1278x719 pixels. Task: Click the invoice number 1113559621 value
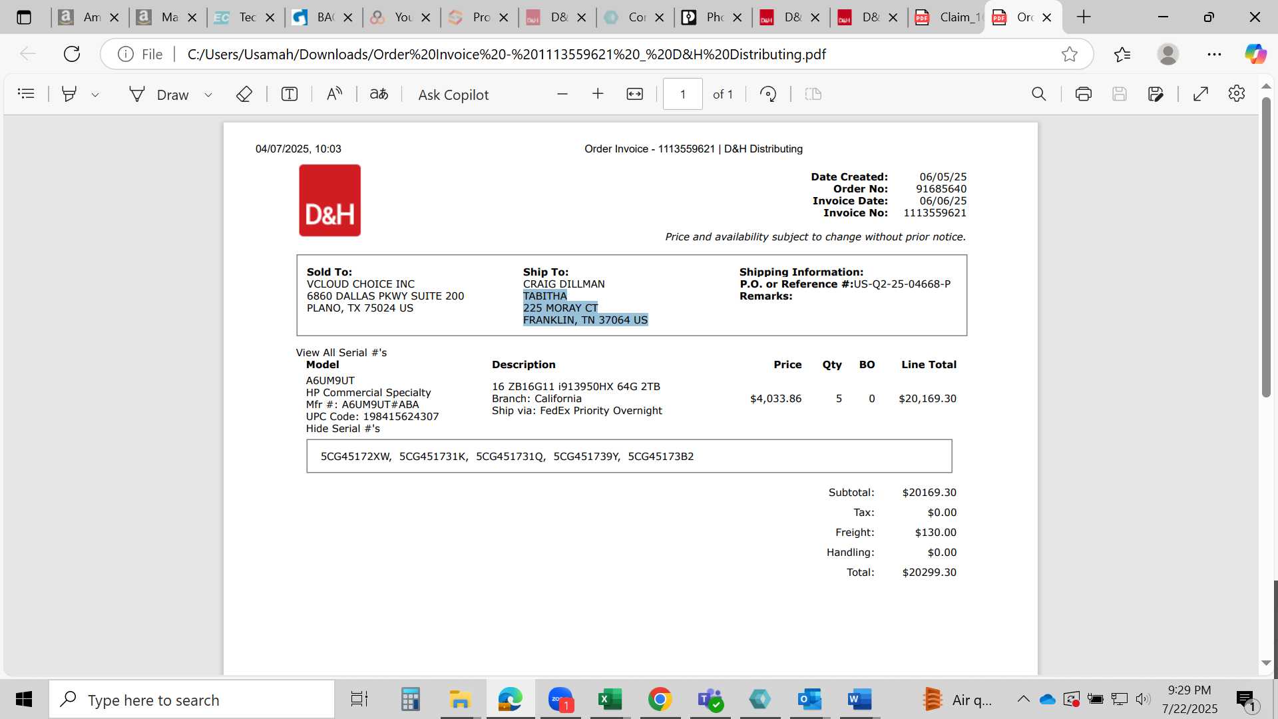coord(935,213)
